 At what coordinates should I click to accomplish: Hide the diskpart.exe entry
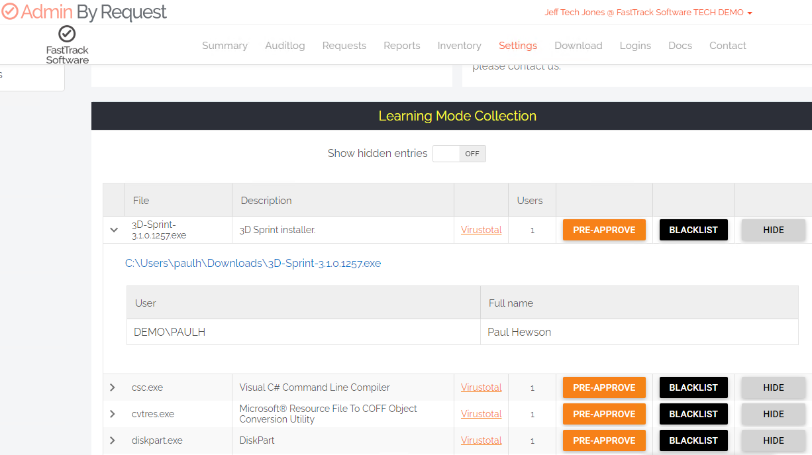774,440
